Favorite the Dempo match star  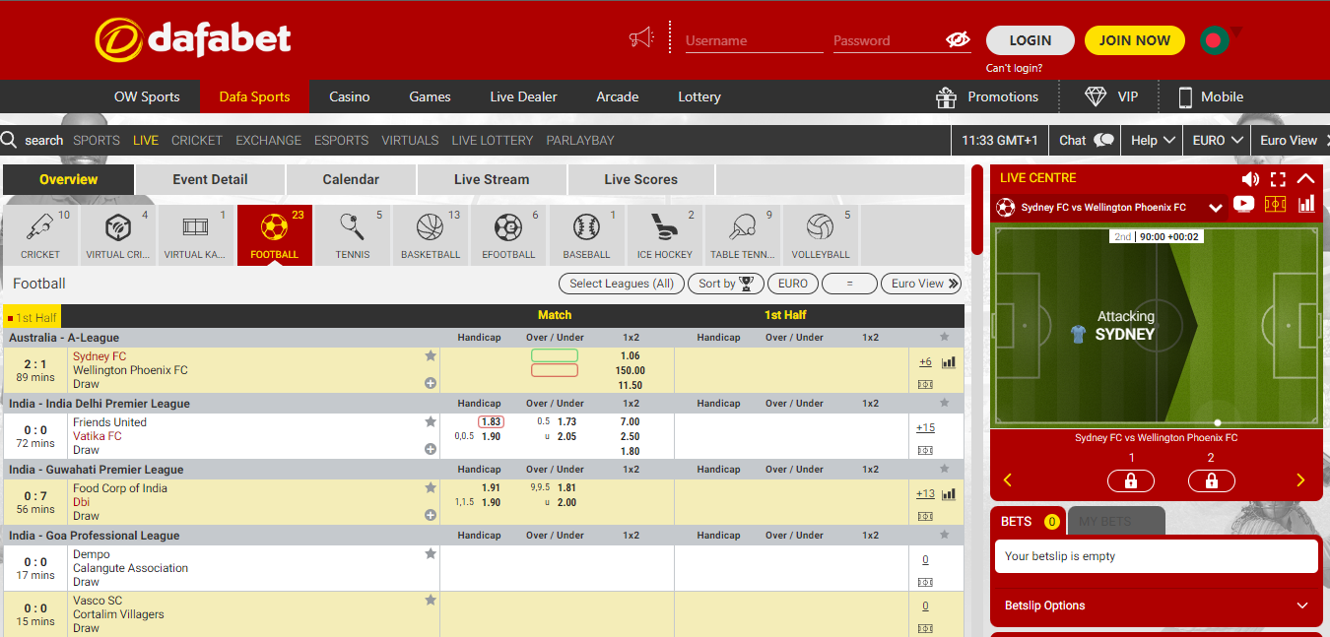[431, 553]
